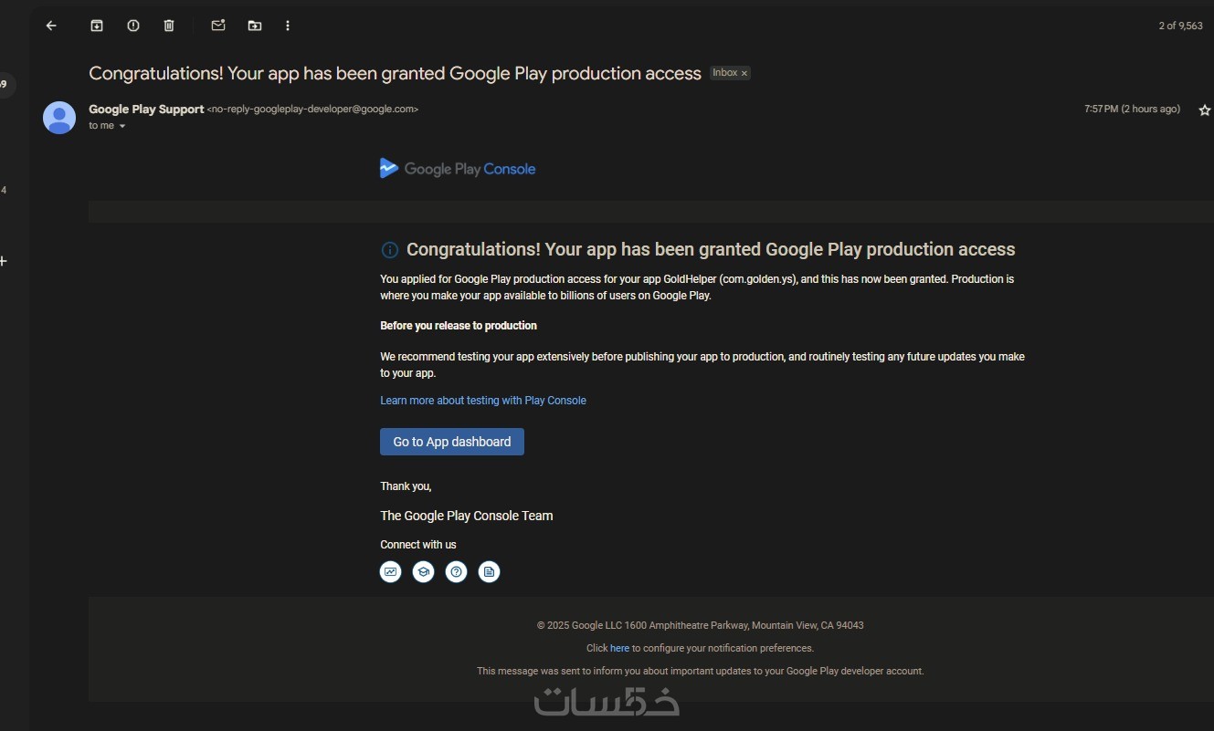Click the "here" notification preferences link
The width and height of the screenshot is (1214, 731).
[x=620, y=648]
